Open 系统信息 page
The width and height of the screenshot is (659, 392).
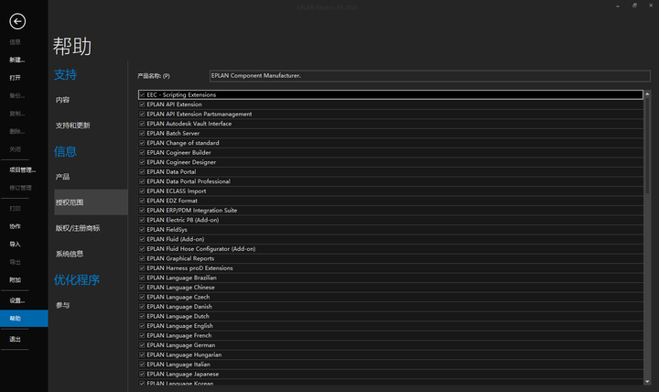coord(70,254)
